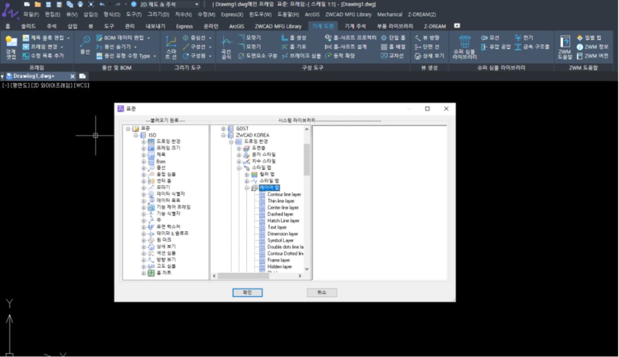Choose the 홈 기호 tool
This screenshot has height=357, width=619.
click(293, 47)
